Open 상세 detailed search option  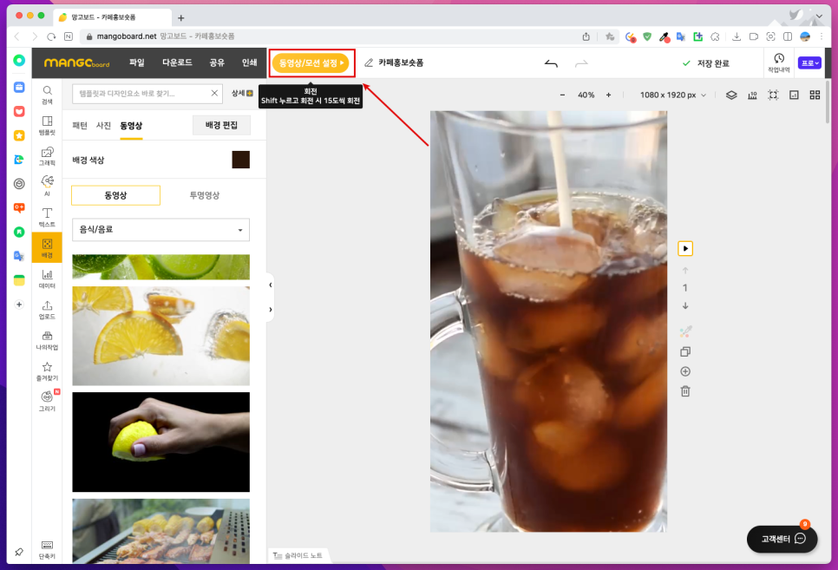pos(241,93)
